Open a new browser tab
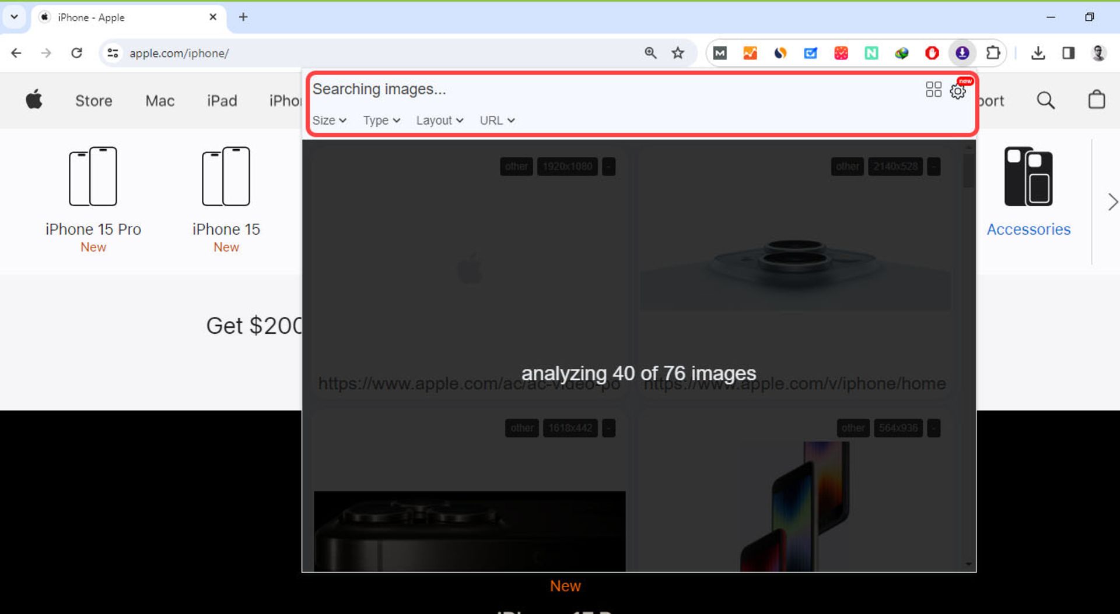This screenshot has width=1120, height=614. pos(243,17)
